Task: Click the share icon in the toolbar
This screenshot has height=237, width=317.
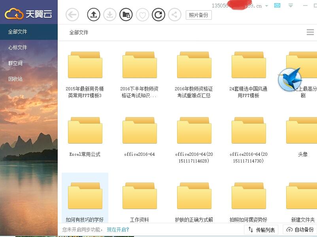Action: click(174, 15)
